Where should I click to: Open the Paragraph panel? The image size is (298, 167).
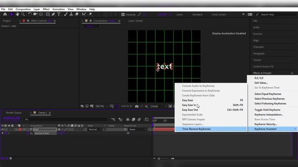[x=259, y=54]
